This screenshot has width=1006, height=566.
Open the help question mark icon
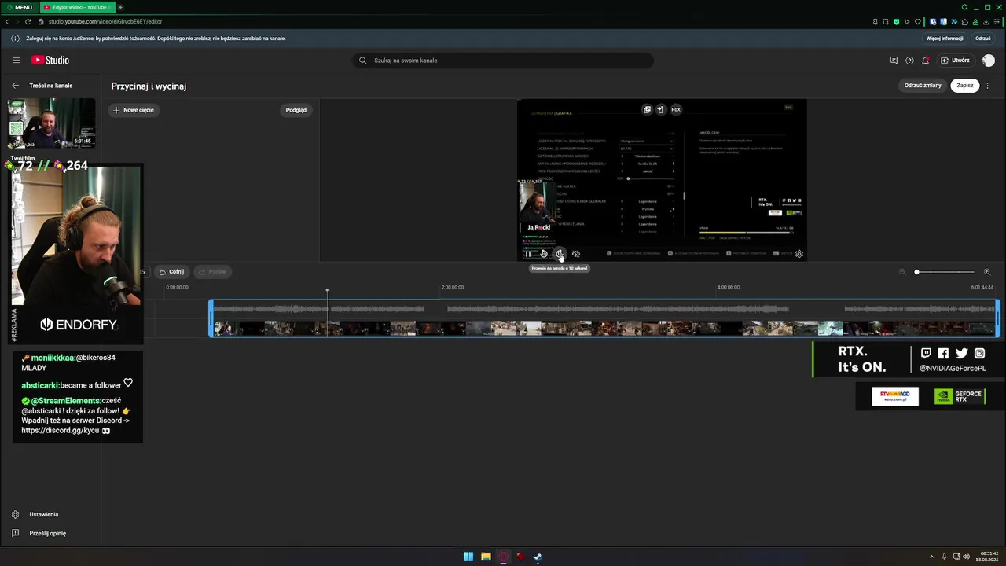click(909, 61)
